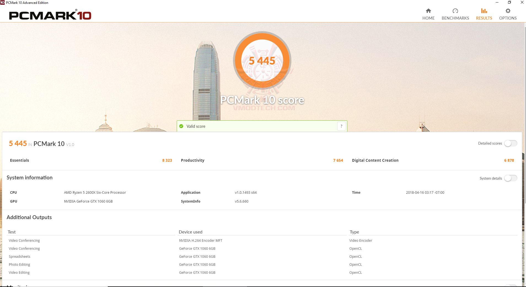
Task: Toggle the Detailed scores switch
Action: click(511, 143)
